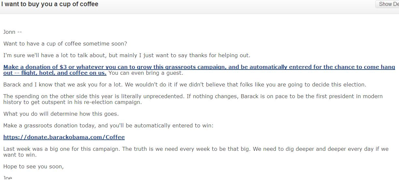Click the Show Details button

[388, 4]
